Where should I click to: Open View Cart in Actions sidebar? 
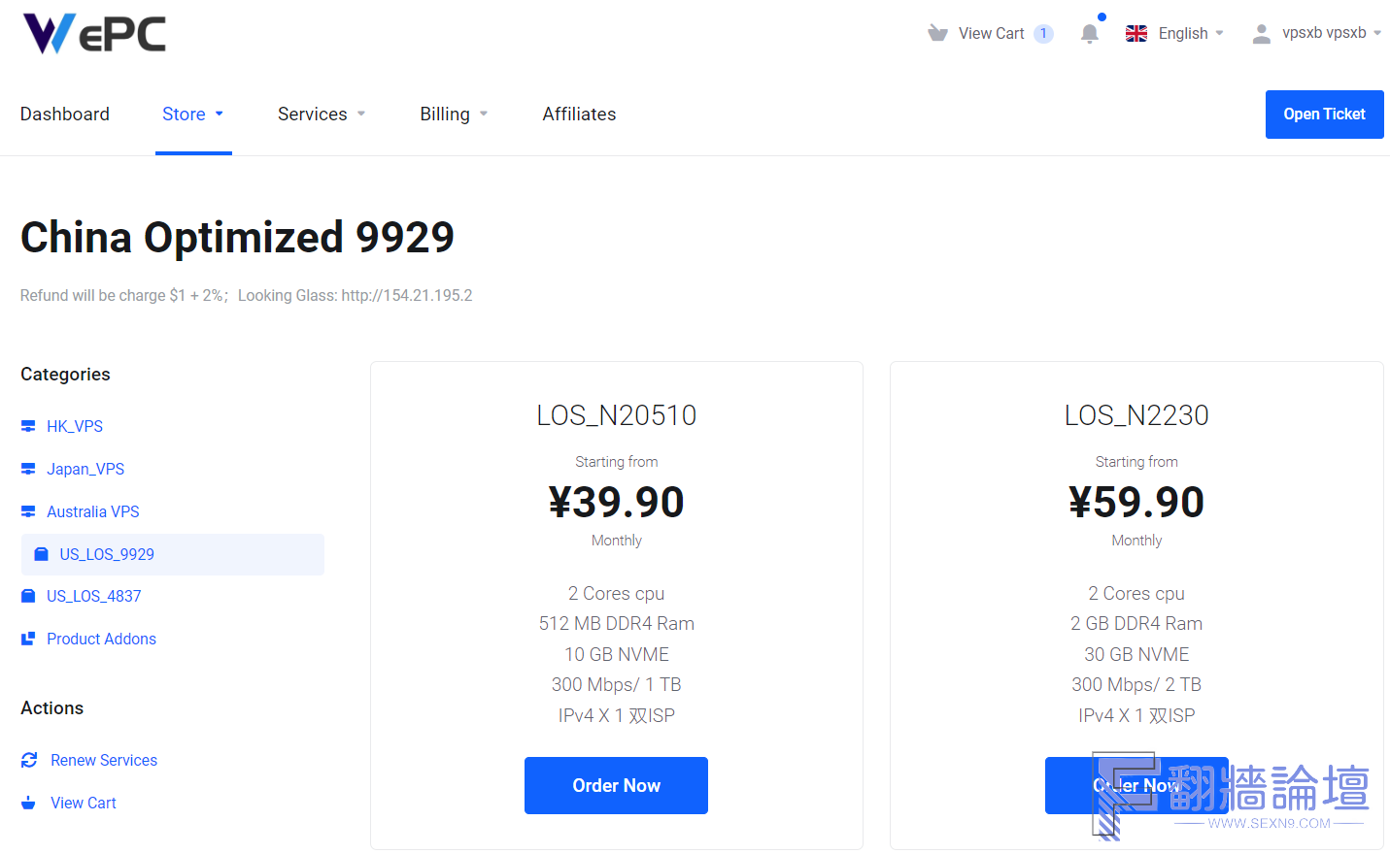coord(83,803)
